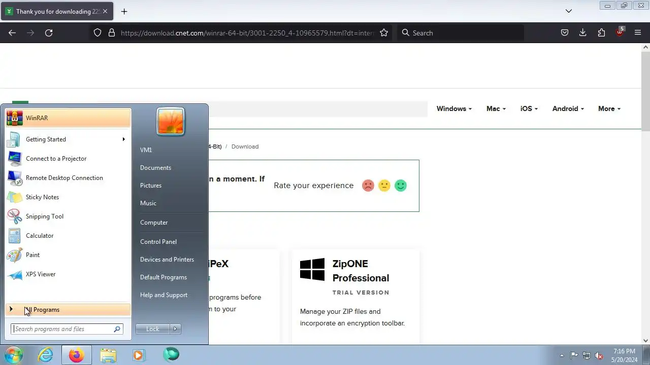The image size is (650, 365).
Task: Open a new browser tab
Action: (x=124, y=11)
